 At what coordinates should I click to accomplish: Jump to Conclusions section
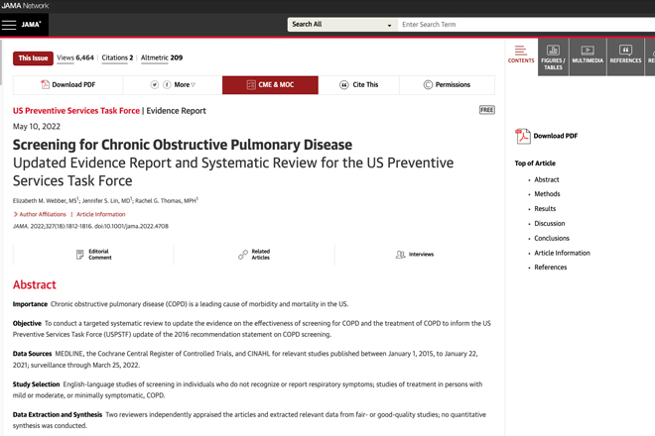click(x=552, y=238)
